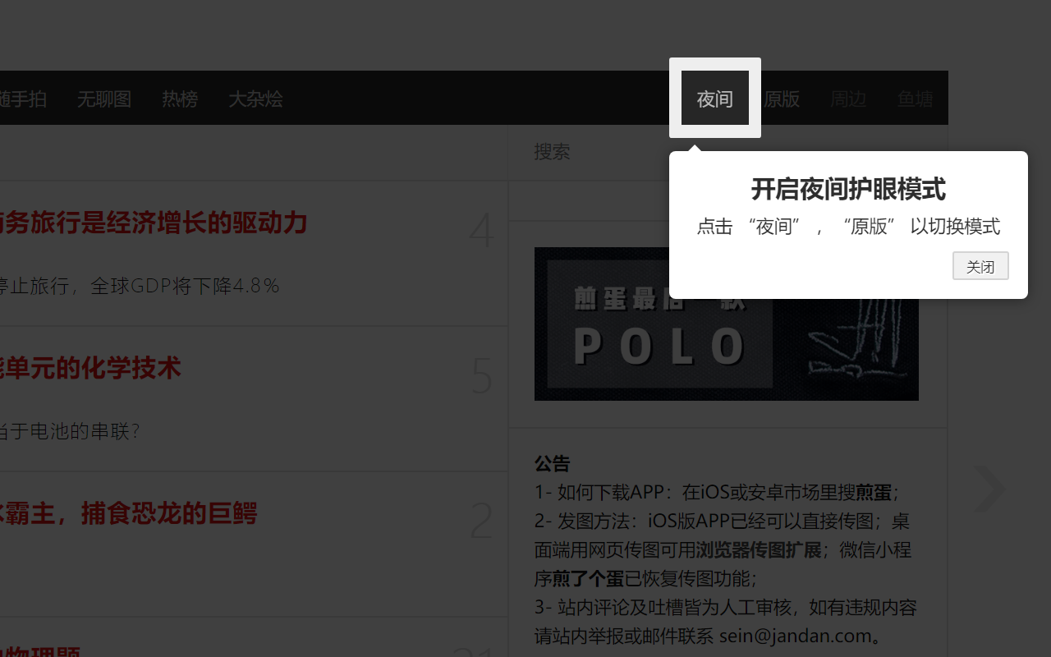Switch back to 原版 original mode
Screen dimensions: 1051x657
pos(782,99)
